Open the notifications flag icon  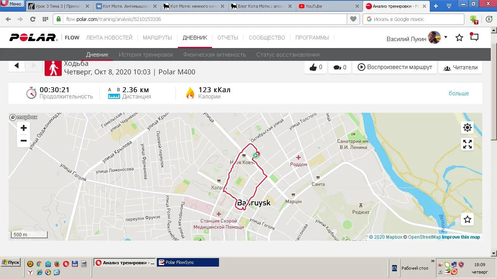click(474, 37)
